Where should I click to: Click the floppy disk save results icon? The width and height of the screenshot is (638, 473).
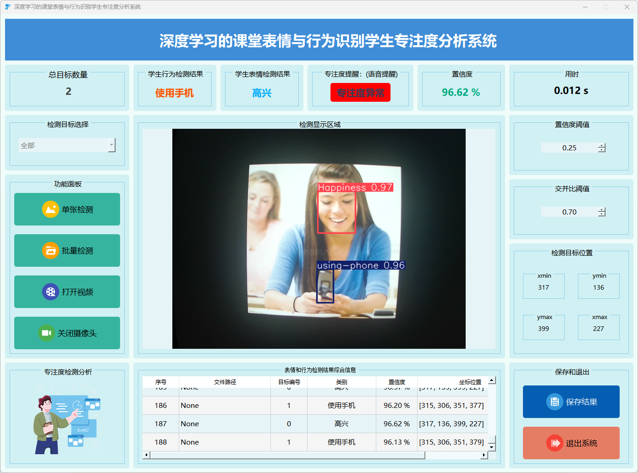coord(555,402)
